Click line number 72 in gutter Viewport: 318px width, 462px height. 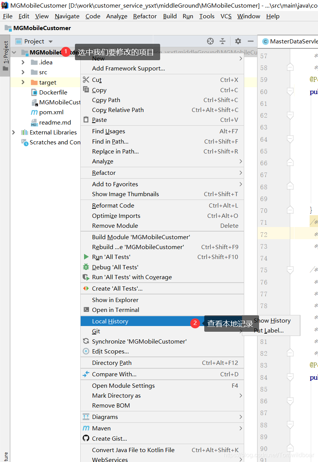point(264,234)
